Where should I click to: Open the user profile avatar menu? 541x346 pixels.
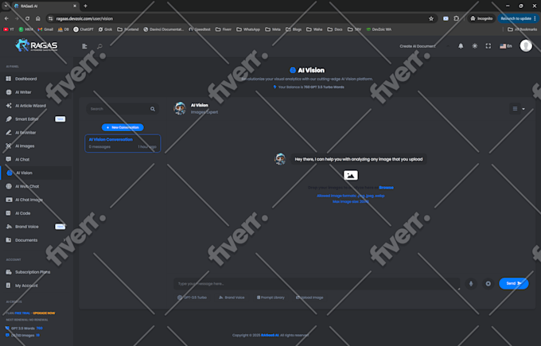[x=526, y=45]
